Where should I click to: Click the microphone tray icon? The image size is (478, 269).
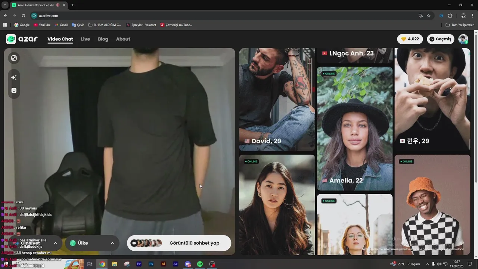[x=433, y=264]
